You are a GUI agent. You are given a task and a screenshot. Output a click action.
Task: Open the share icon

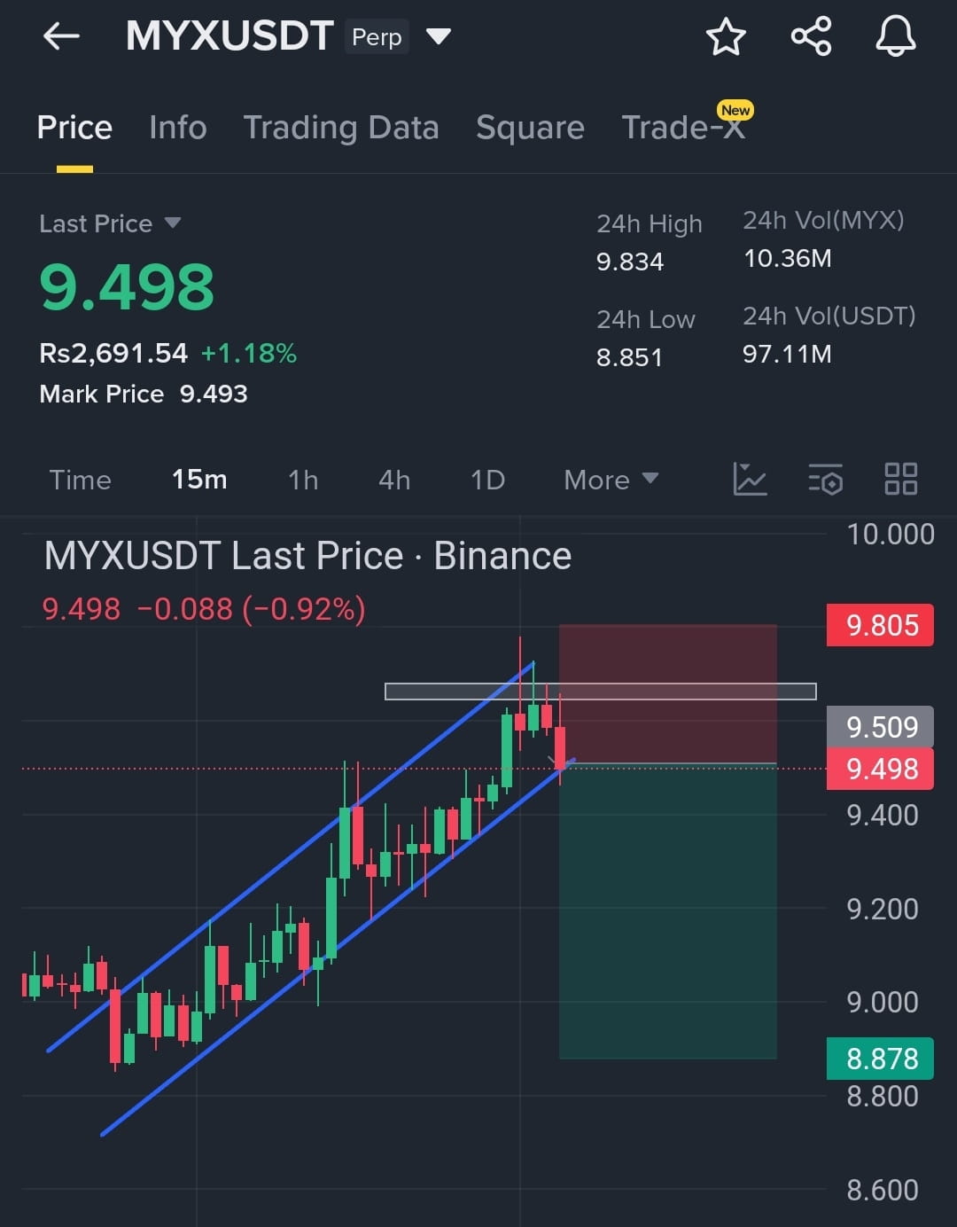pos(811,36)
